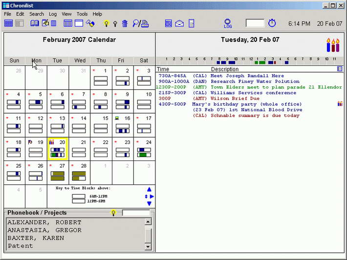
Task: Select February 14 on the calendar
Action: point(79,125)
